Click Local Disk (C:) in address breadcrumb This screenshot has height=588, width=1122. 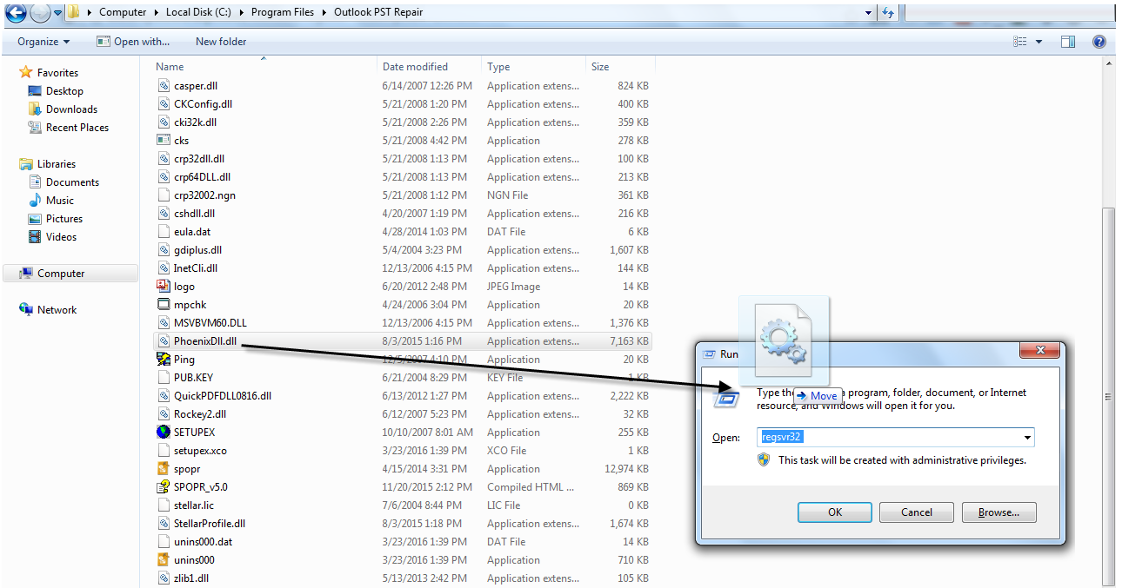(200, 13)
